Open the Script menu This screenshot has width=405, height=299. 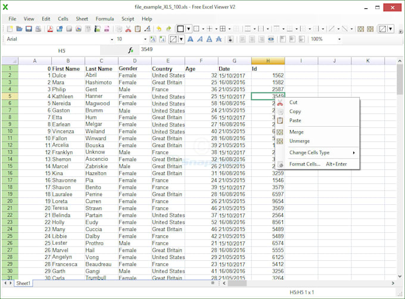click(127, 19)
